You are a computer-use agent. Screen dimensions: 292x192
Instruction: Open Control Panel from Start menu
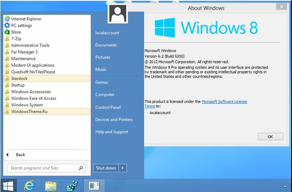(108, 107)
